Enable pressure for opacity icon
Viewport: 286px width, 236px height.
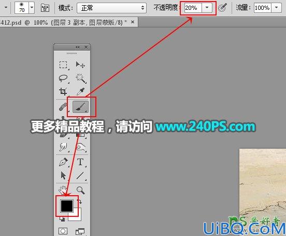(222, 7)
